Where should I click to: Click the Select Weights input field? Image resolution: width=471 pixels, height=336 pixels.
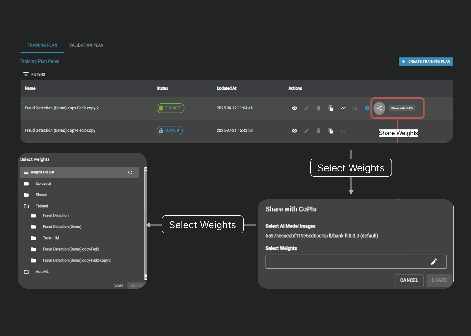[x=346, y=262]
